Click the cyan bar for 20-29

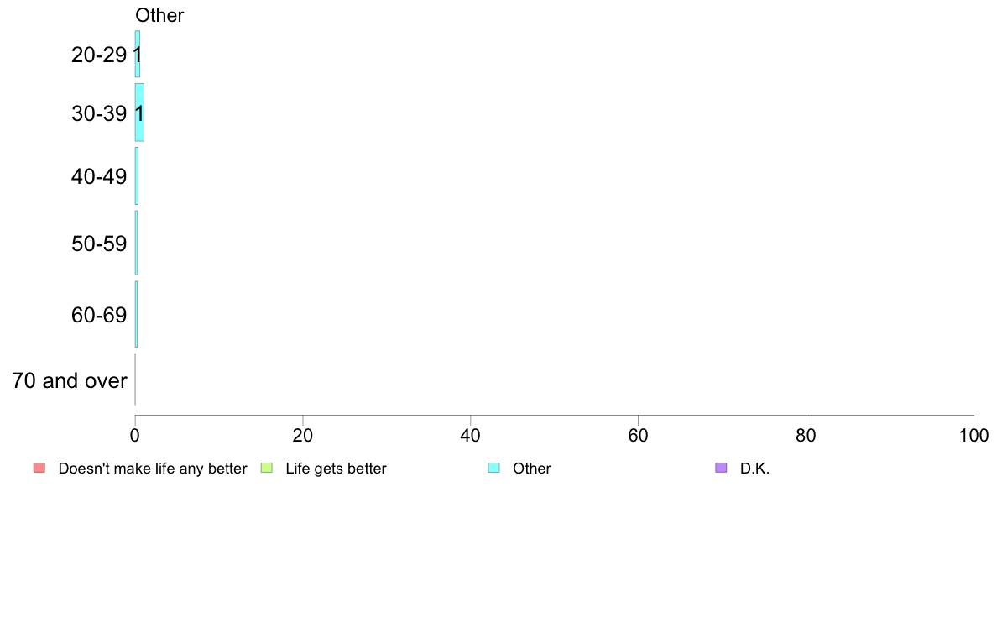[138, 54]
